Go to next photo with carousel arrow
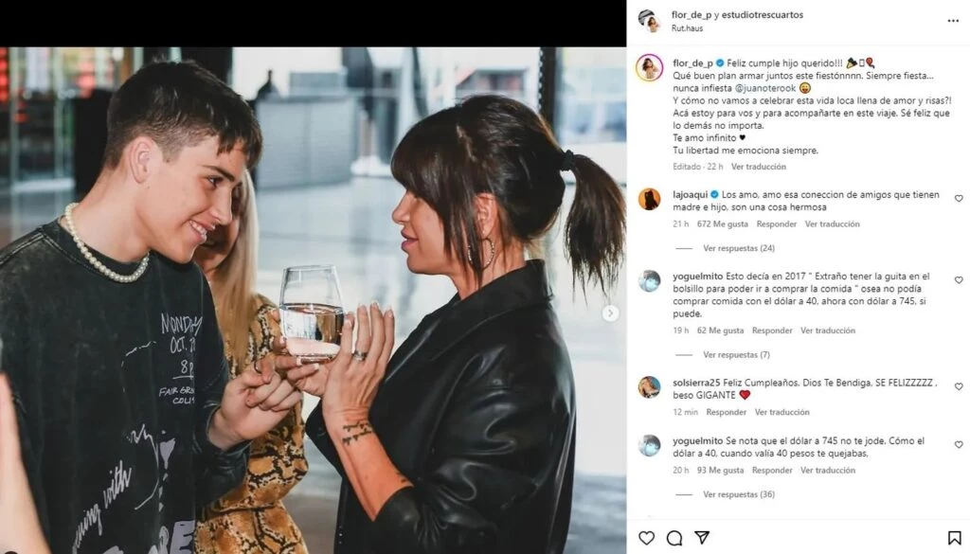The width and height of the screenshot is (970, 554). point(611,313)
